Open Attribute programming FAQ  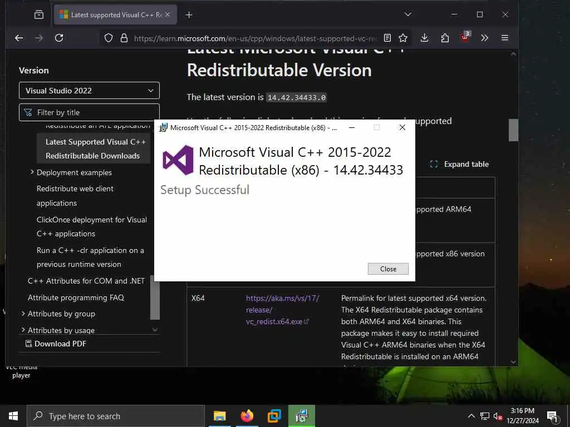[x=76, y=297]
